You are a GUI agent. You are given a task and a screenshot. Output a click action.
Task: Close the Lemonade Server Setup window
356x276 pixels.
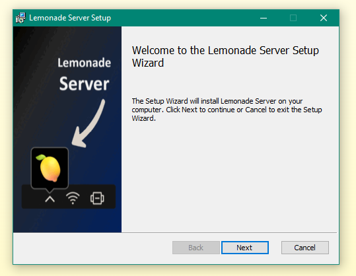click(324, 18)
